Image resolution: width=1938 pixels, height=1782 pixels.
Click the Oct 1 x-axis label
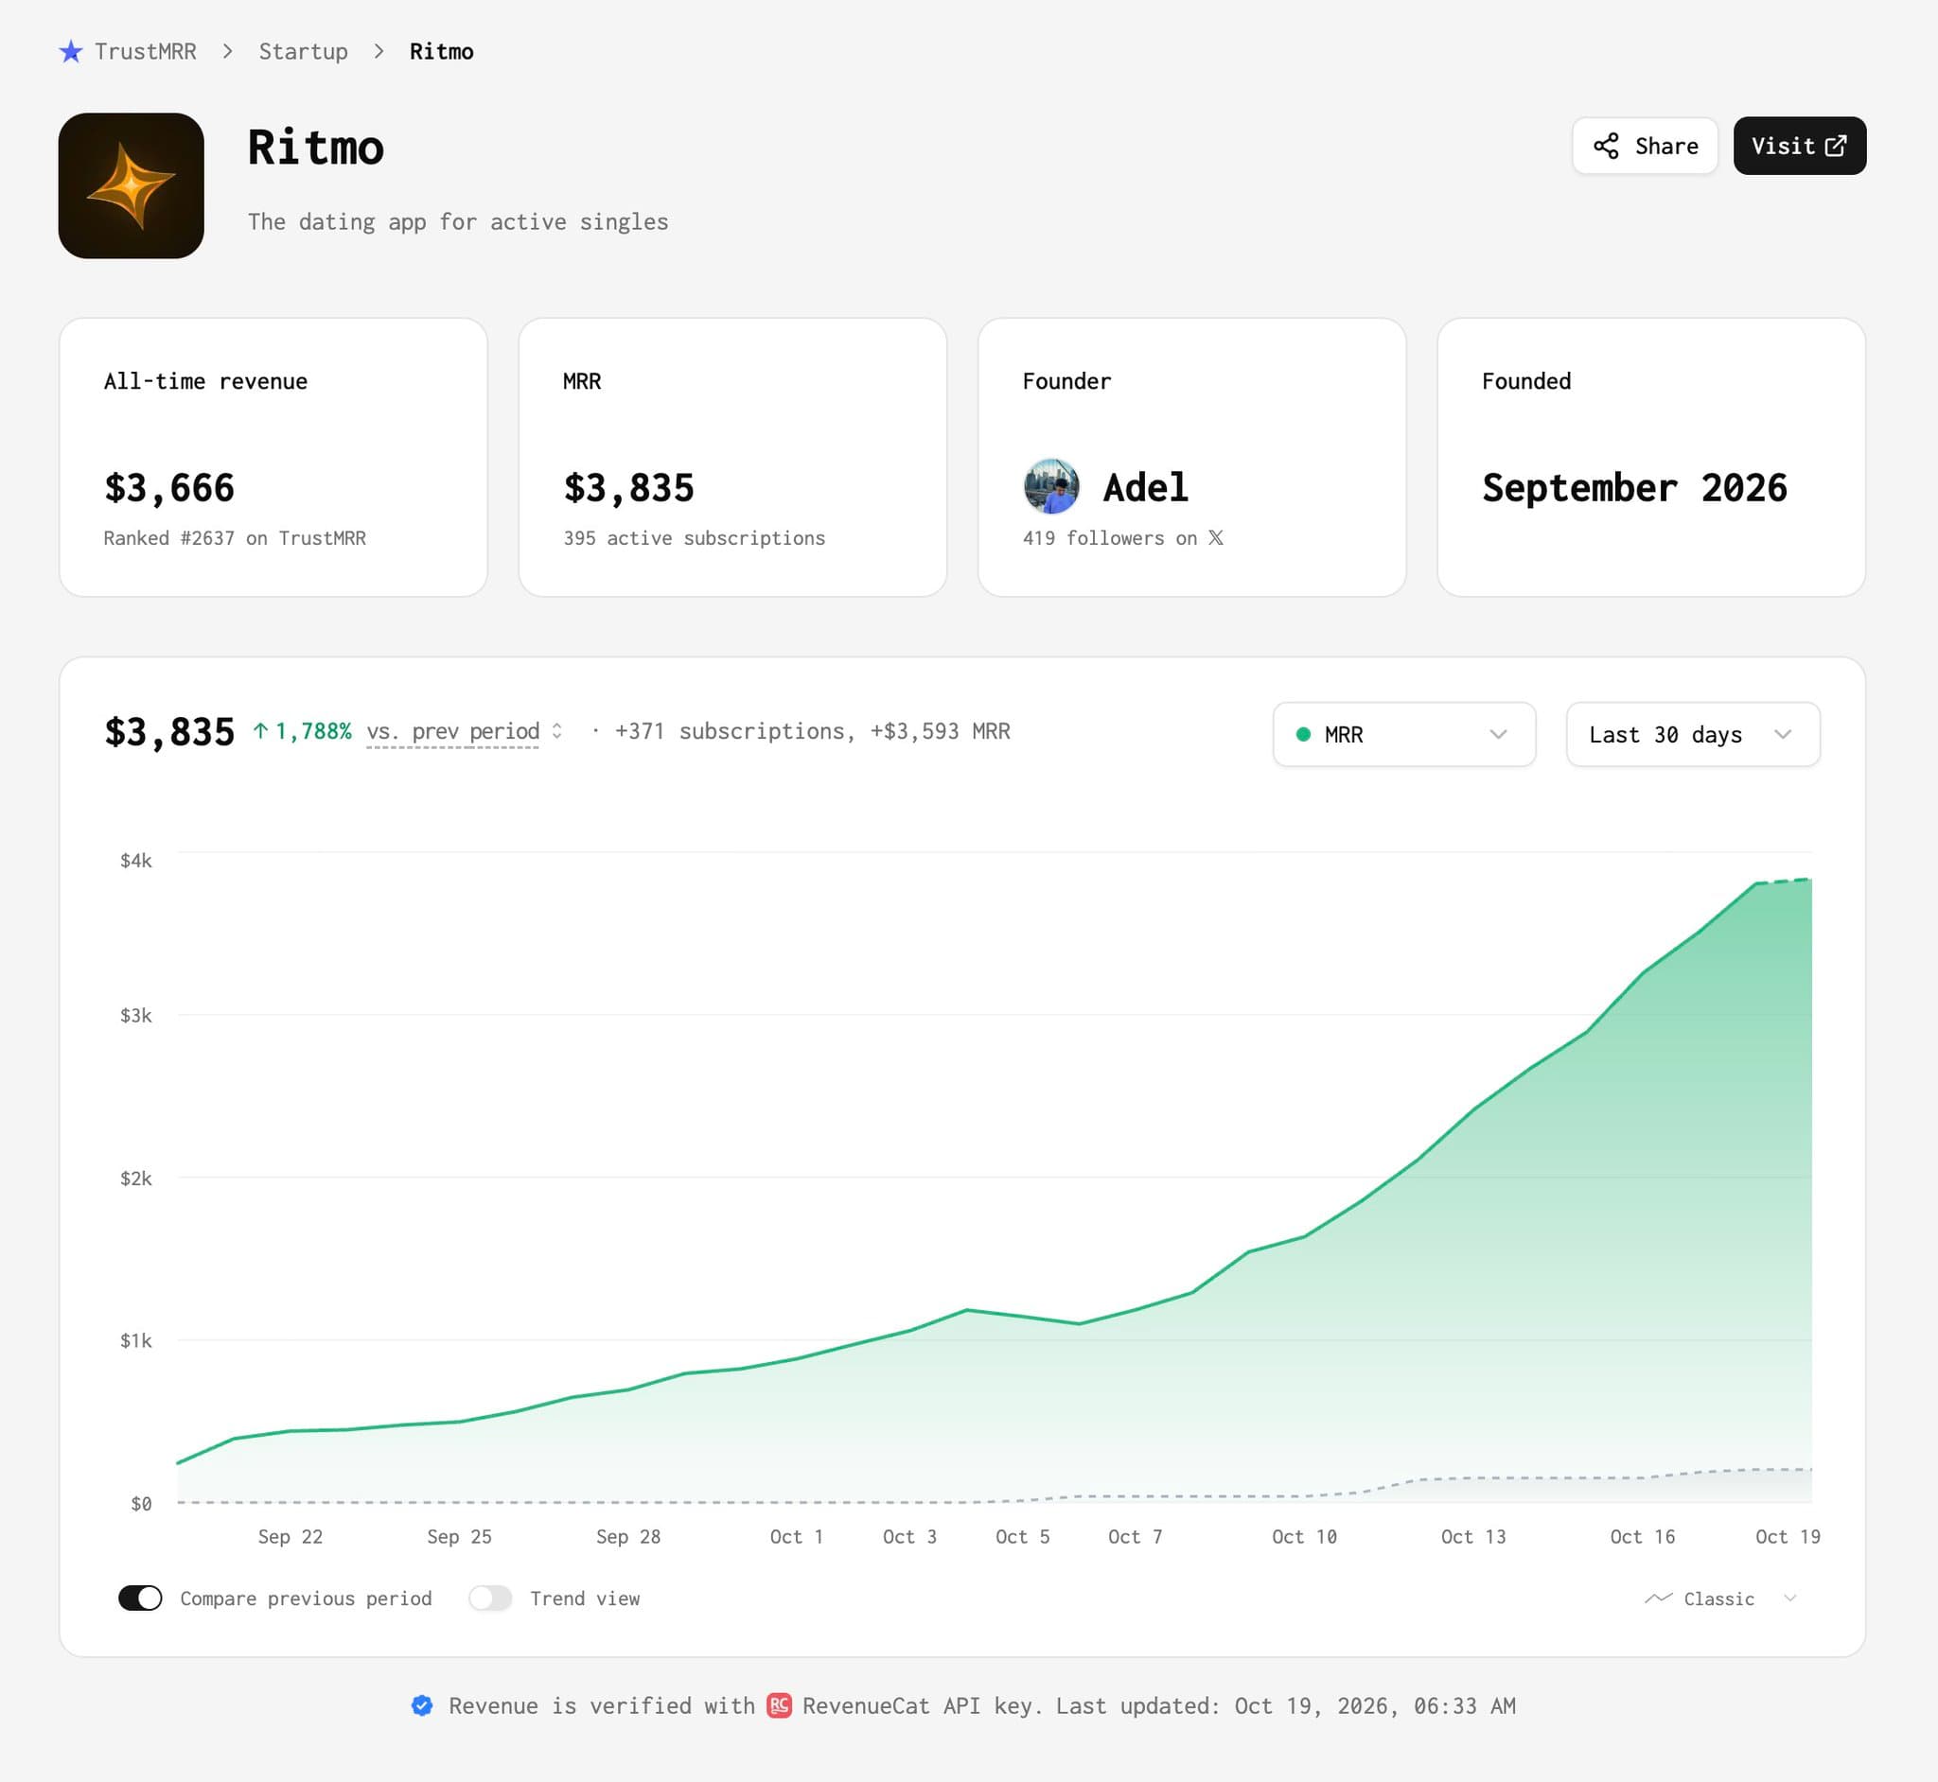[796, 1536]
